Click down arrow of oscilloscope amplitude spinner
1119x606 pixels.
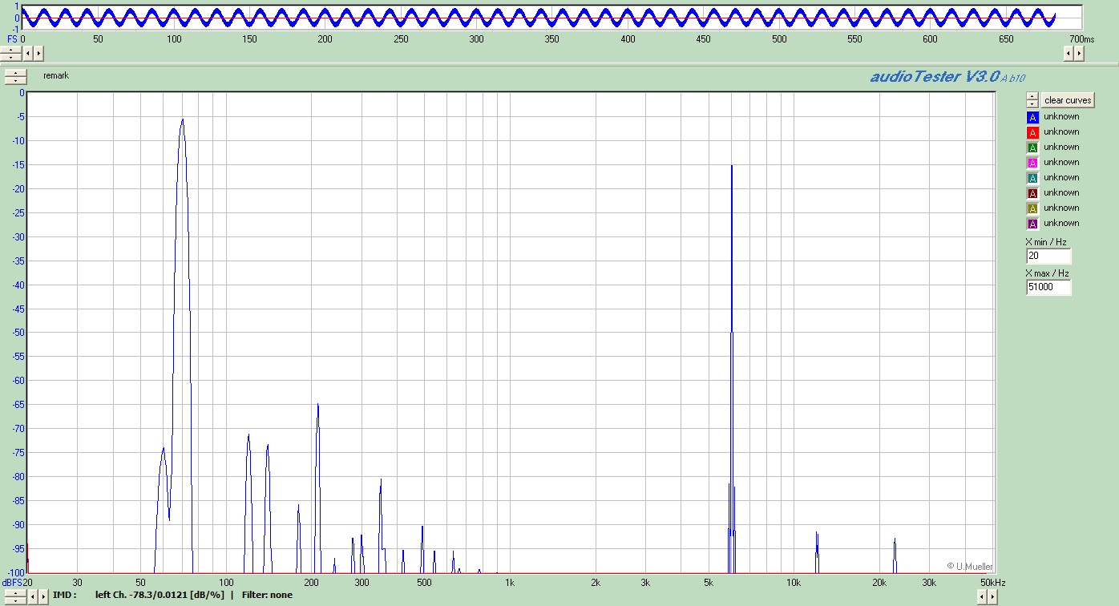click(x=11, y=56)
